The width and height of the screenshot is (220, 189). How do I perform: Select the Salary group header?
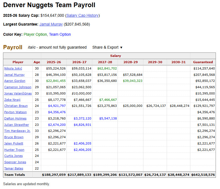pos(115,56)
